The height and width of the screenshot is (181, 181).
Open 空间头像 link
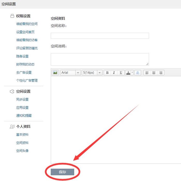tap(22, 151)
